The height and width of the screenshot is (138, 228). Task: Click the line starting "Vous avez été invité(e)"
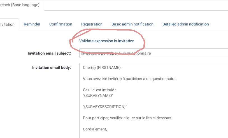coord(129,79)
